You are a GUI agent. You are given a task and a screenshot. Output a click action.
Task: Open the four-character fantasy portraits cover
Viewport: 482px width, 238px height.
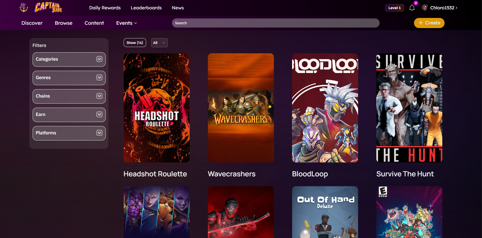pyautogui.click(x=157, y=212)
